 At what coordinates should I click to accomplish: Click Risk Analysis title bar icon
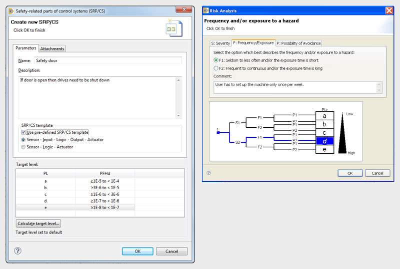206,10
